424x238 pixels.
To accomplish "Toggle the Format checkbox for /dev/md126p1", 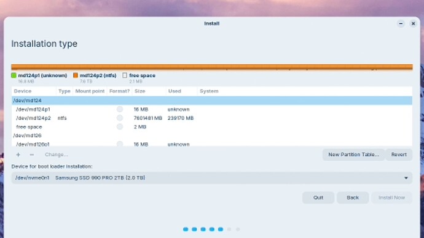I will (x=120, y=144).
